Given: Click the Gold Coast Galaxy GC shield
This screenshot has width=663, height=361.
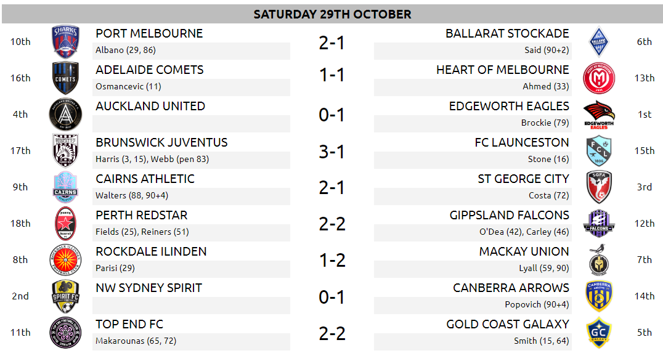Looking at the screenshot, I should 599,332.
